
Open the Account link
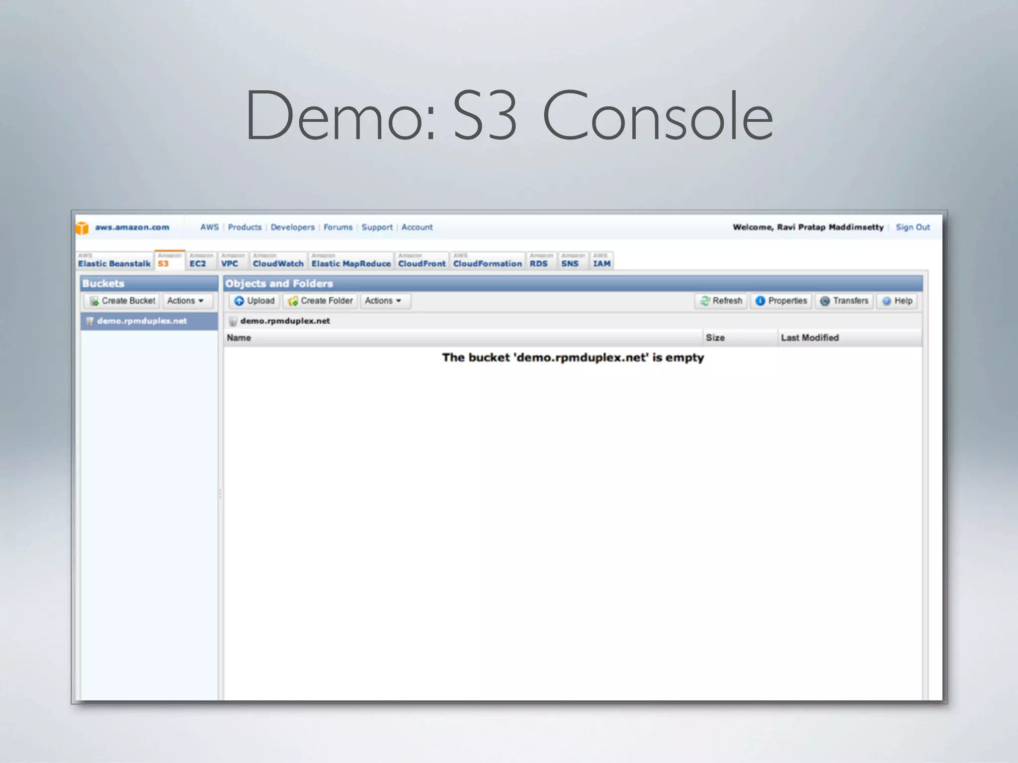(417, 228)
